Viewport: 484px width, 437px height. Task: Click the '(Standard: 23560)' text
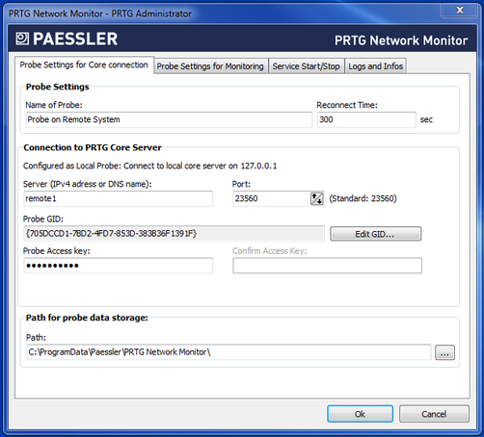pos(363,198)
